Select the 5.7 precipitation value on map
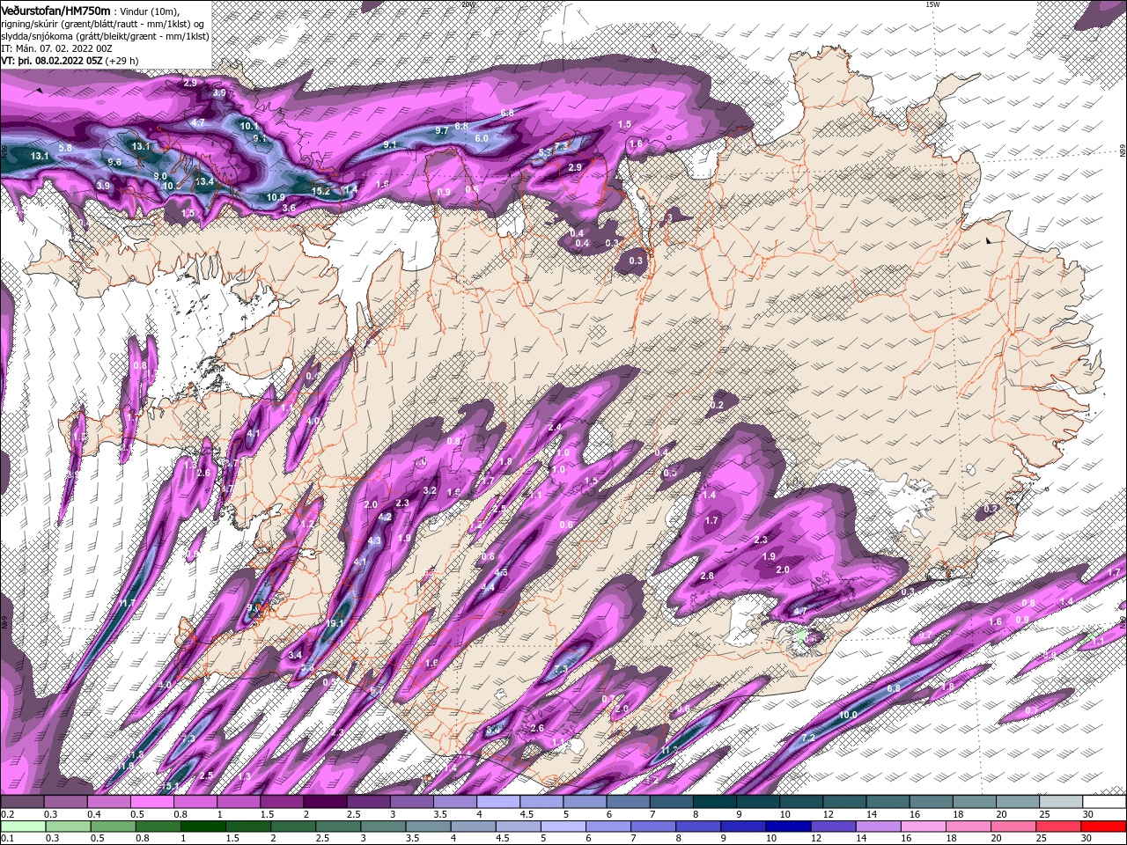1127x845 pixels. click(x=376, y=691)
